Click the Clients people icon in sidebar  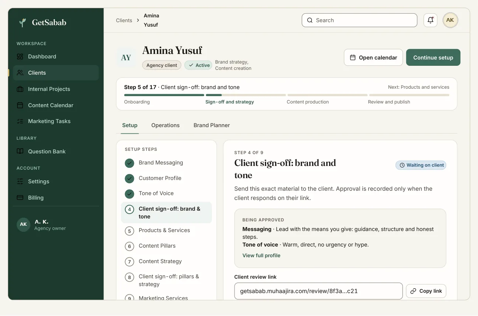[20, 73]
